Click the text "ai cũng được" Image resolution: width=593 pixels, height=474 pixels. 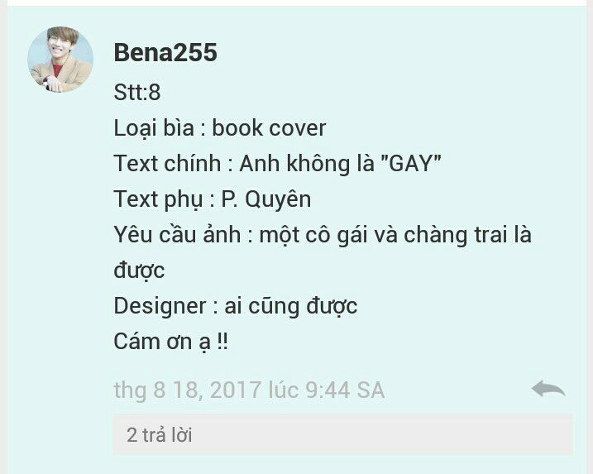click(291, 306)
